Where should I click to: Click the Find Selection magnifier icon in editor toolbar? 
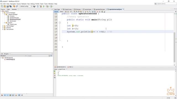pyautogui.click(x=75, y=12)
